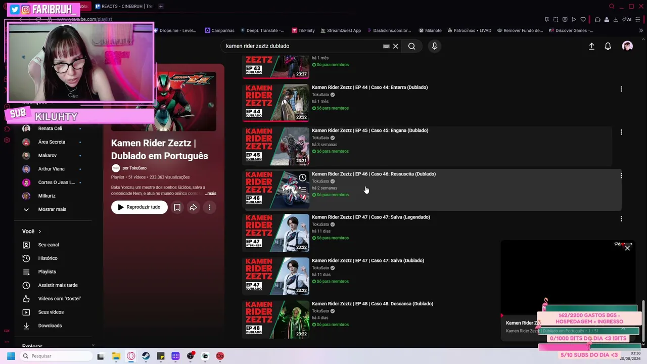This screenshot has height=364, width=647.
Task: Expand subscriptions with Mostrar mais
Action: (x=52, y=209)
